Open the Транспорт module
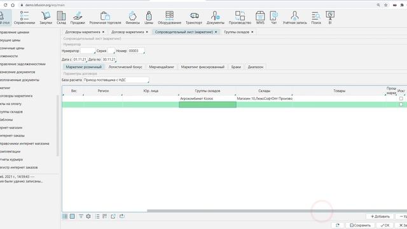The height and width of the screenshot is (229, 407). (194, 18)
